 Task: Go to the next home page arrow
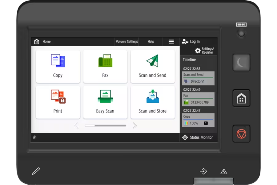coord(134,126)
